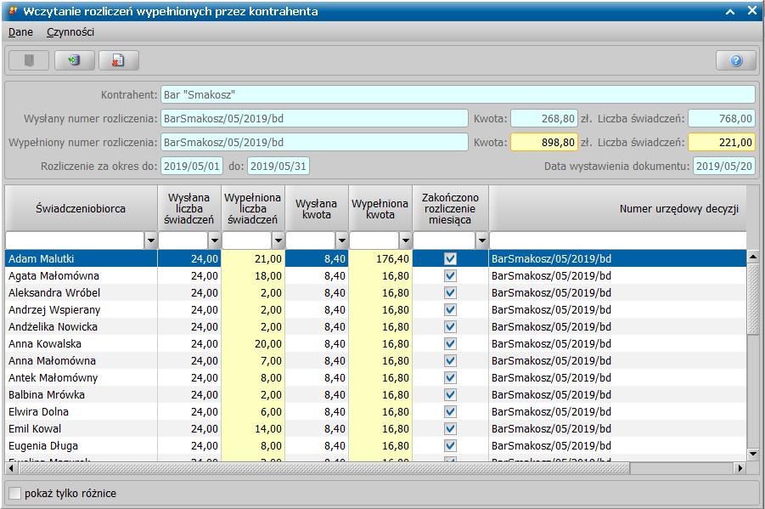Open the Wysłana kwota filter dropdown
Image resolution: width=765 pixels, height=509 pixels.
[341, 240]
